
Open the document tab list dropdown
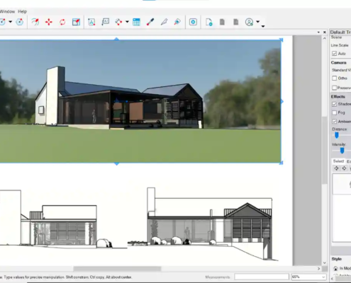(x=318, y=32)
